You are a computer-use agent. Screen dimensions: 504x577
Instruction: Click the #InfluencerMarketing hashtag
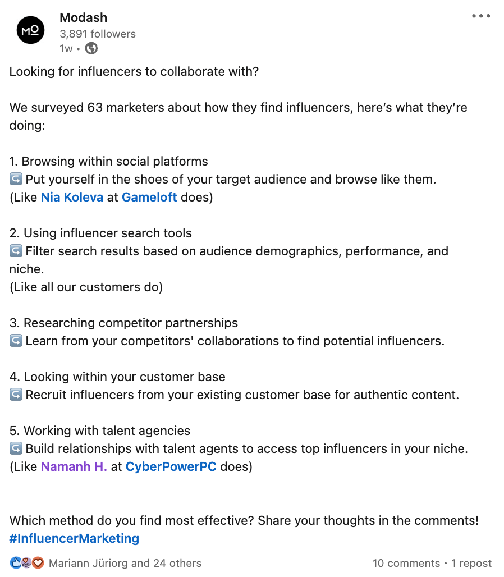pos(74,538)
